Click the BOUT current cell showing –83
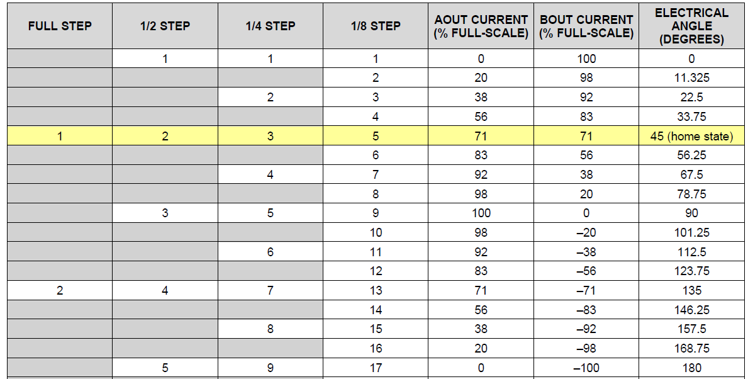The height and width of the screenshot is (379, 748). (x=586, y=310)
